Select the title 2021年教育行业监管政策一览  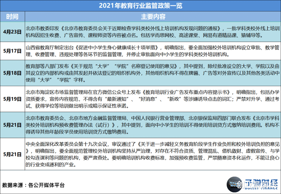(140, 5)
